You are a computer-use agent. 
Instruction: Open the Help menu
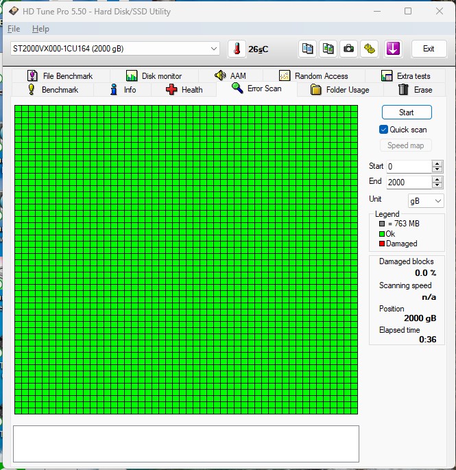click(40, 29)
